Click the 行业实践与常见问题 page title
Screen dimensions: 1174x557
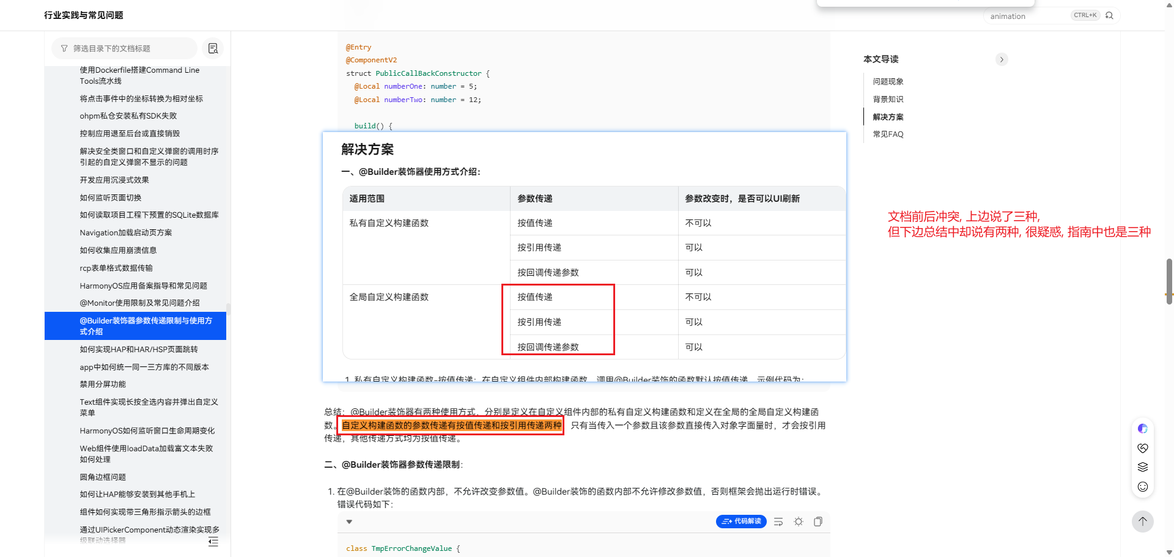[x=84, y=15]
